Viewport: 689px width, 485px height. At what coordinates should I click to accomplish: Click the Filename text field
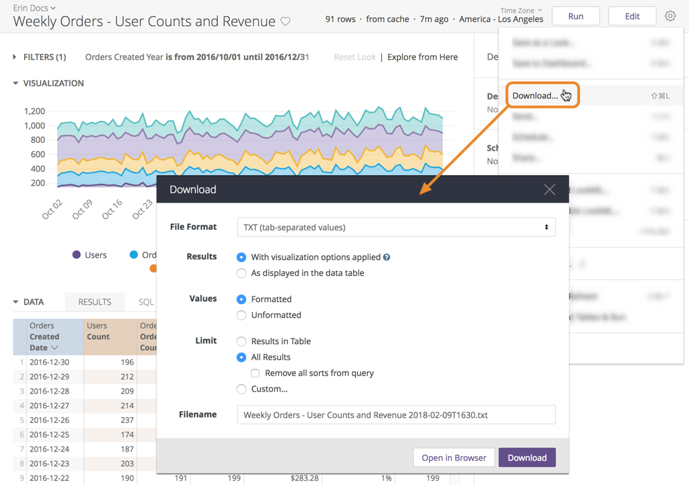(396, 415)
